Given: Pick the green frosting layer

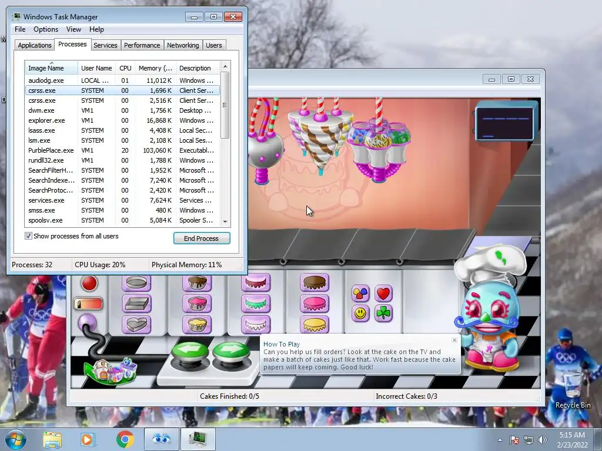Looking at the screenshot, I should pos(256,304).
